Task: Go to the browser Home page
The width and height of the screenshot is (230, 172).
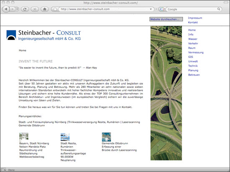Action: click(x=45, y=9)
